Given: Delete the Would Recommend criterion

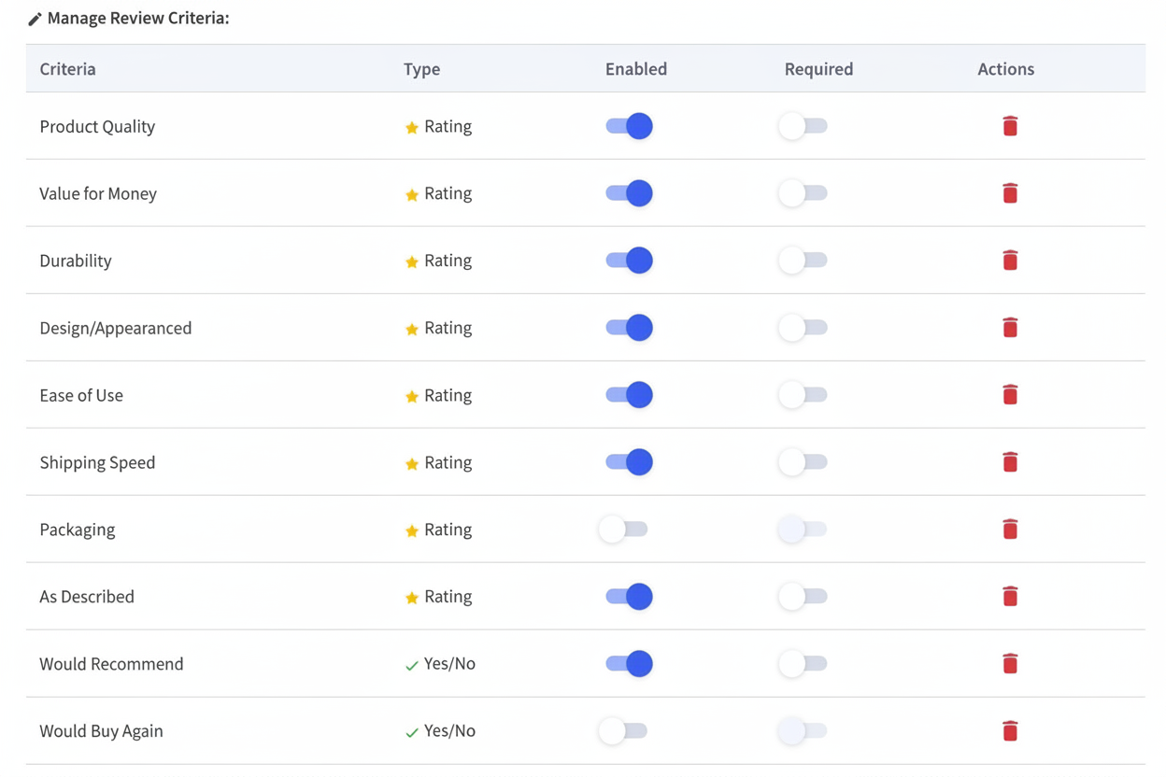Looking at the screenshot, I should (1010, 664).
